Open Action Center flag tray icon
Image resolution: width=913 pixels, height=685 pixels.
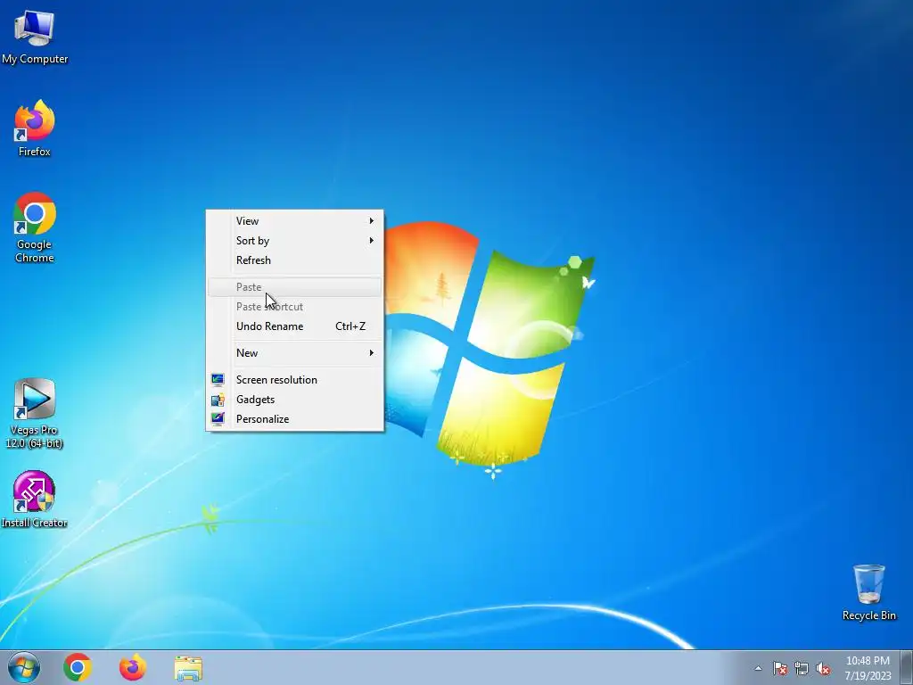780,668
